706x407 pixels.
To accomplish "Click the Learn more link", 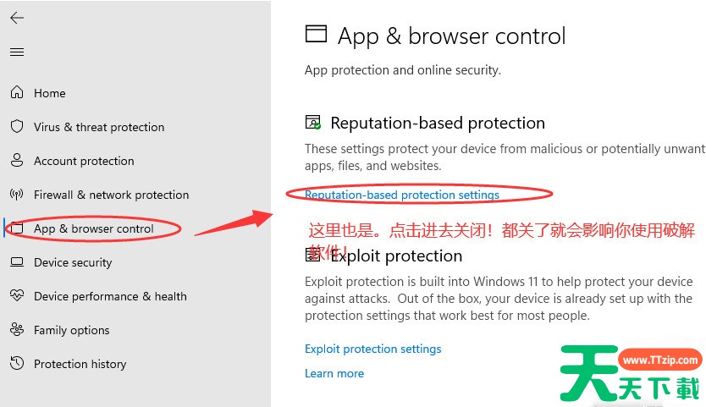I will (334, 373).
